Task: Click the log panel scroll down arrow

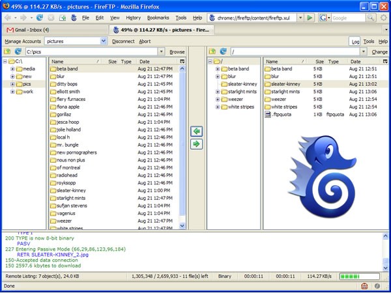Action: point(385,268)
